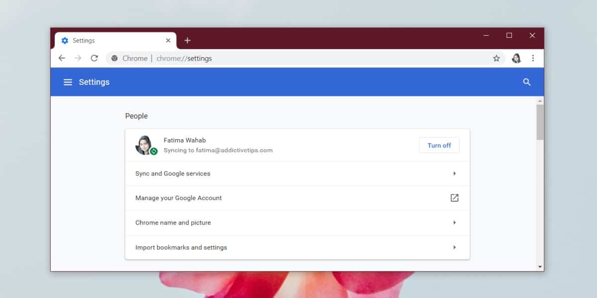Expand Sync and Google services

298,173
